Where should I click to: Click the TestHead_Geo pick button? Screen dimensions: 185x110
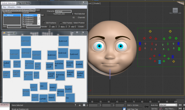[x=59, y=14]
